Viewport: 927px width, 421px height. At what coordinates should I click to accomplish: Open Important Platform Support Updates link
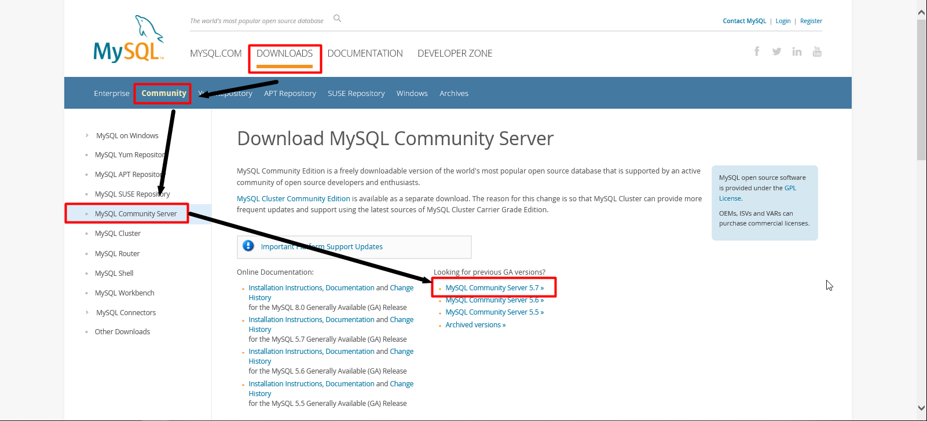322,246
